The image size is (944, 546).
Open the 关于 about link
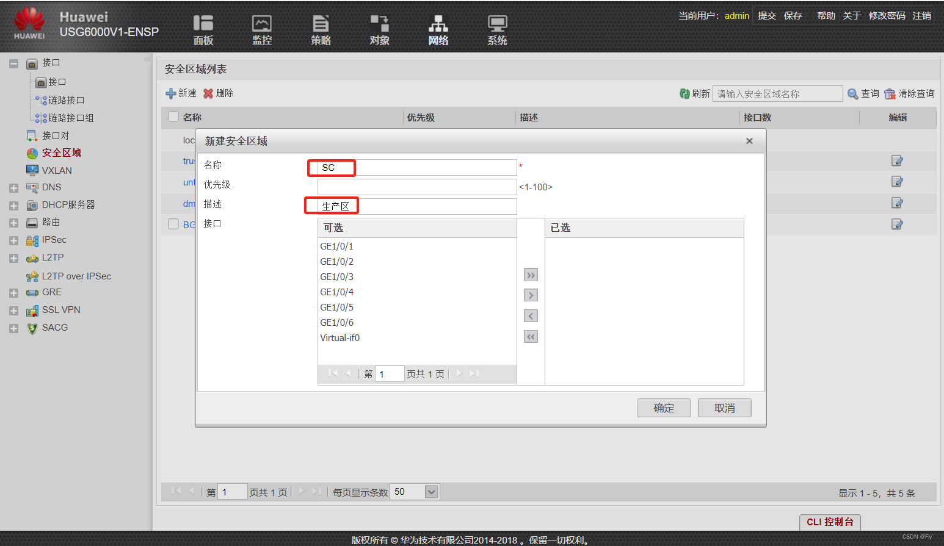[852, 16]
